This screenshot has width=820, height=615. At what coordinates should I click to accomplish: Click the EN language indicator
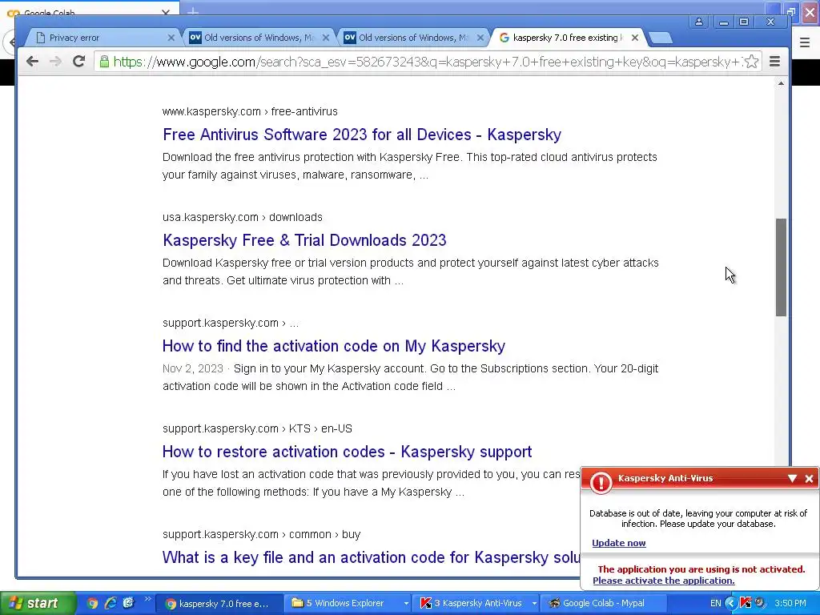[x=715, y=603]
